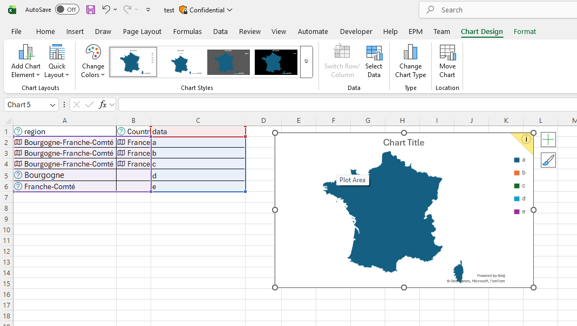The height and width of the screenshot is (326, 577).
Task: Click the Insert Function fx icon
Action: click(x=103, y=105)
